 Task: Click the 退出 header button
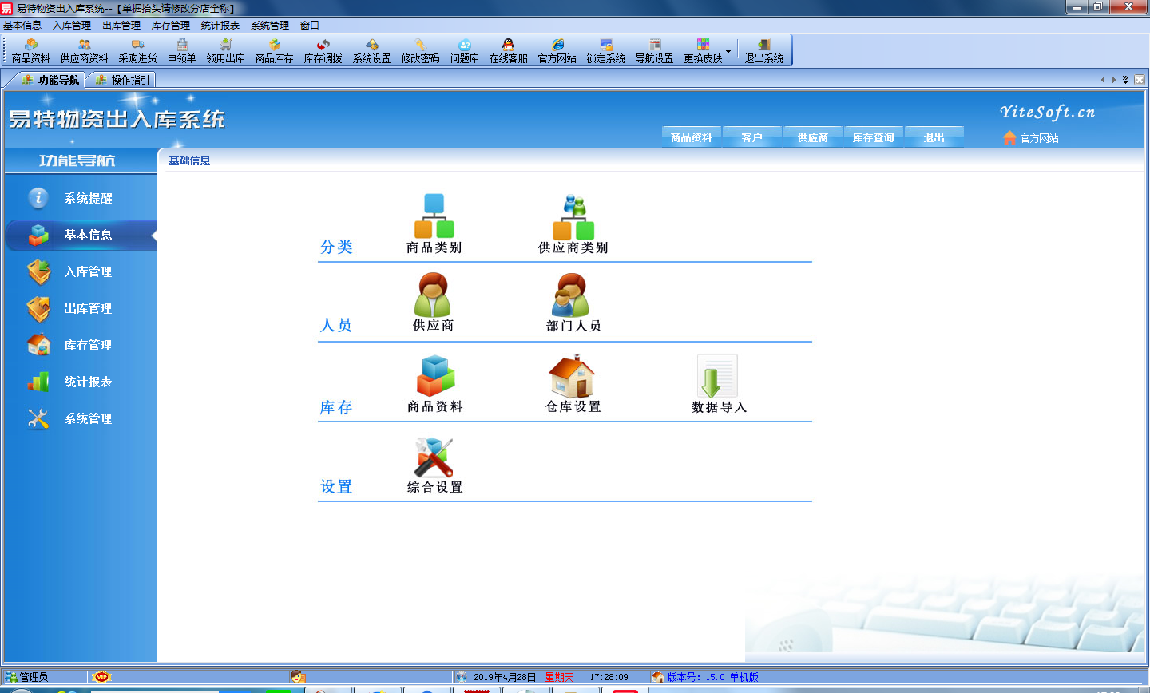point(934,137)
